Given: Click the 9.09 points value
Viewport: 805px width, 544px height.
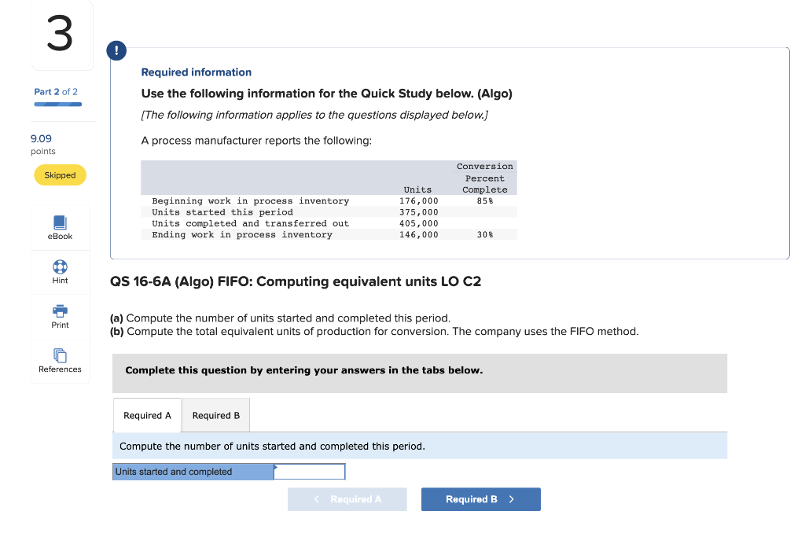Looking at the screenshot, I should tap(40, 138).
